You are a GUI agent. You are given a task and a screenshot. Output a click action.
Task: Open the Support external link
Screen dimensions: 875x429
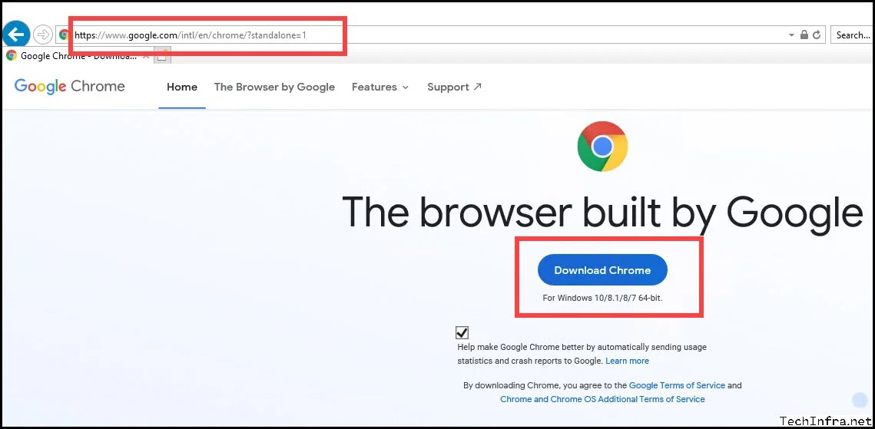click(454, 87)
